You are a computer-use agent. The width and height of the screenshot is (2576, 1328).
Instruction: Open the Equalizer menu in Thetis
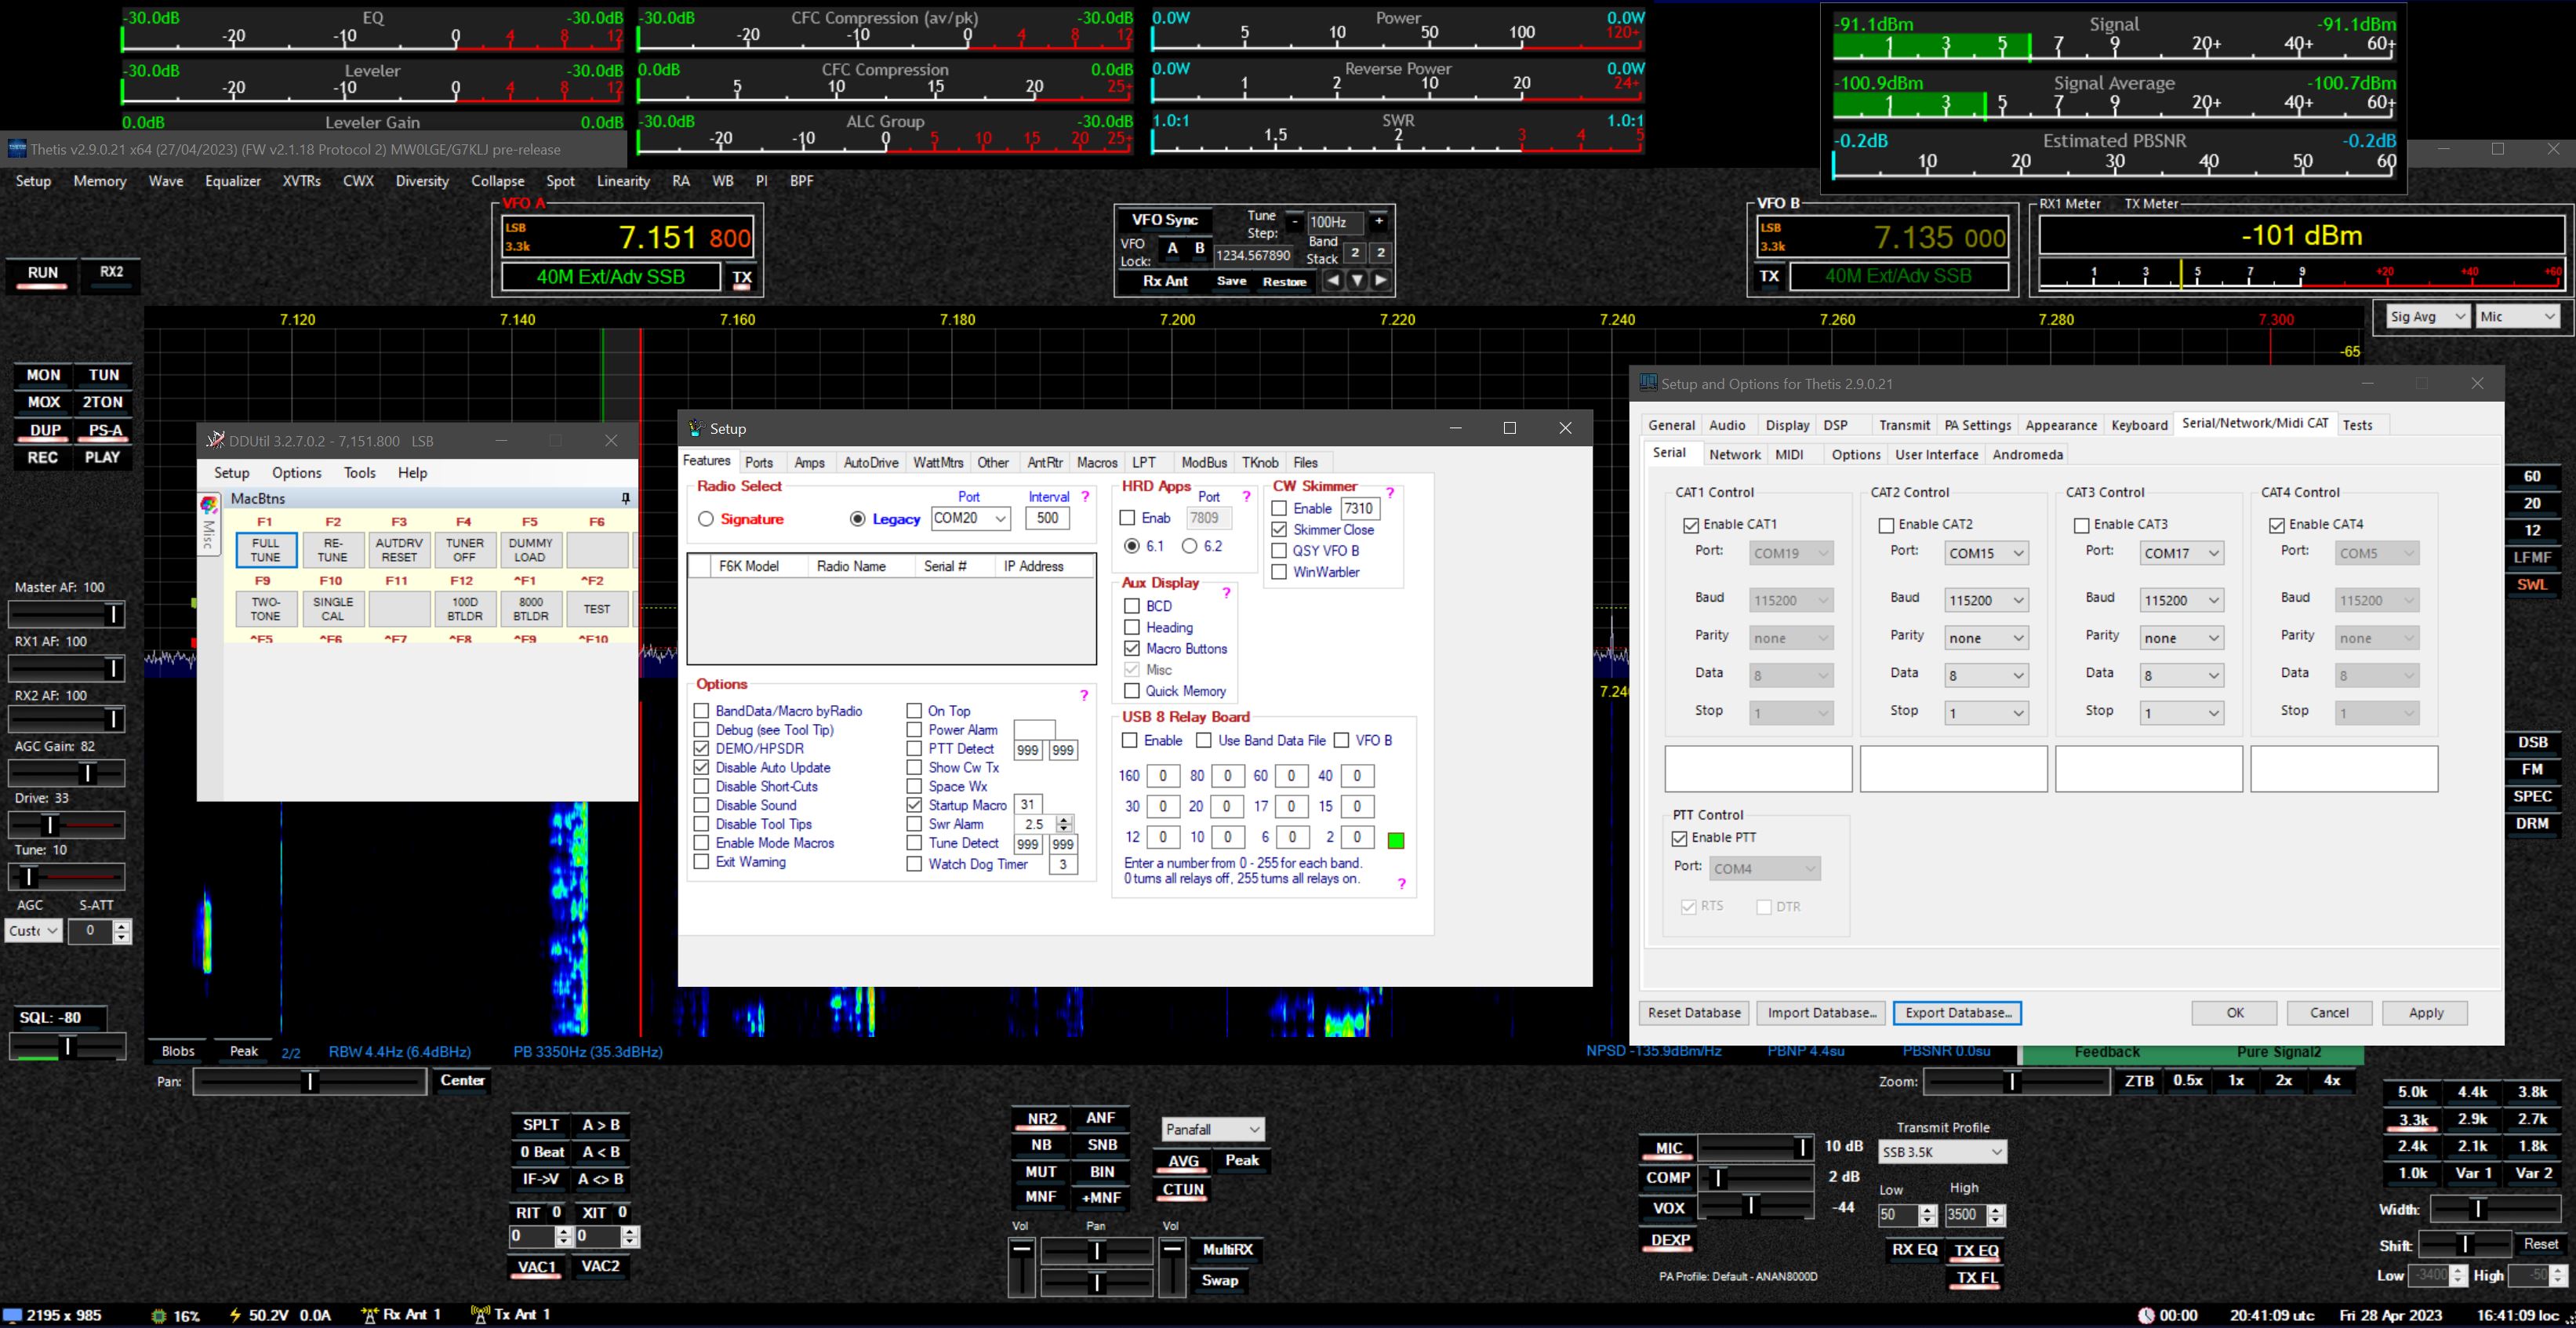pos(232,181)
